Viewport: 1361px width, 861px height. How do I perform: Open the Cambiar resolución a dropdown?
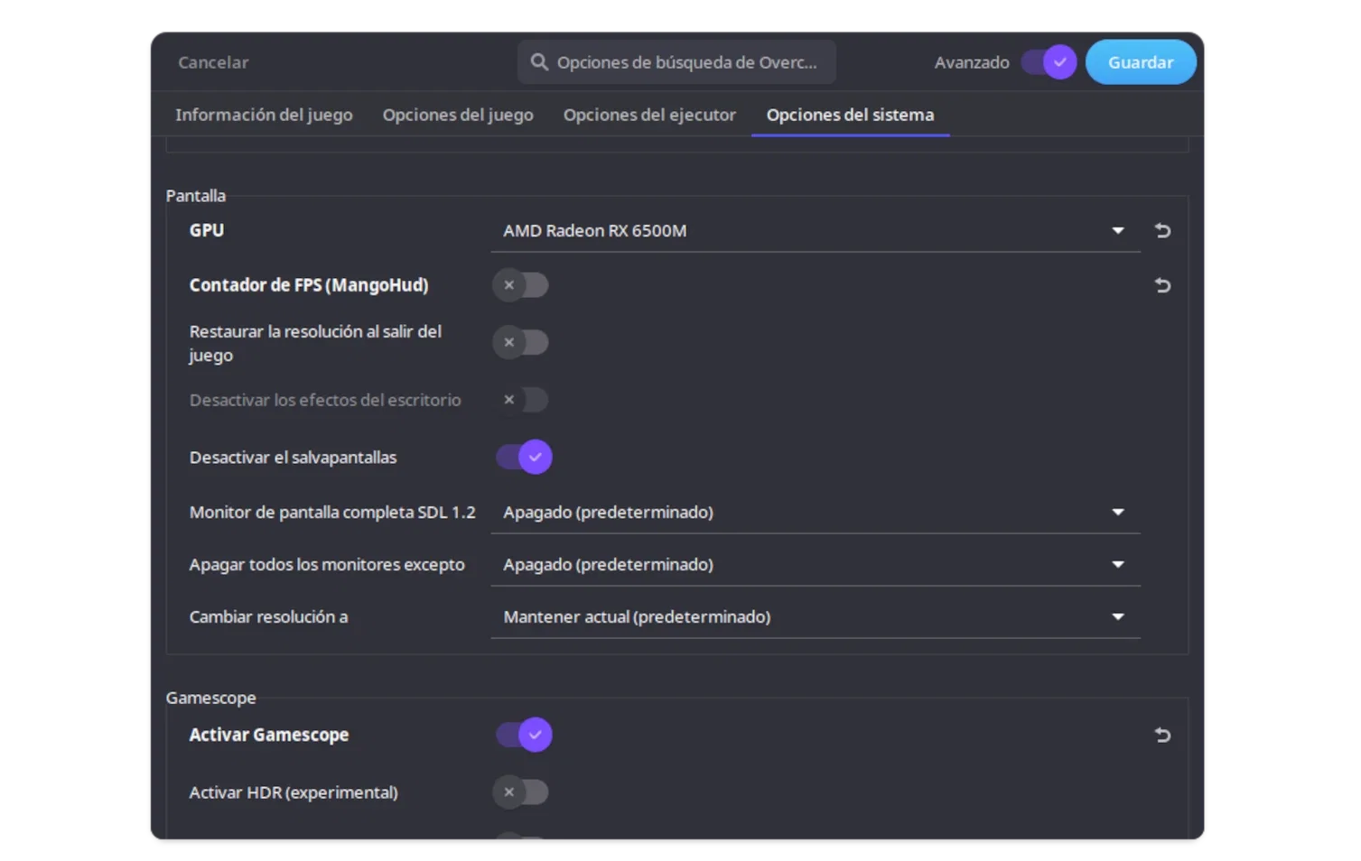pyautogui.click(x=815, y=617)
